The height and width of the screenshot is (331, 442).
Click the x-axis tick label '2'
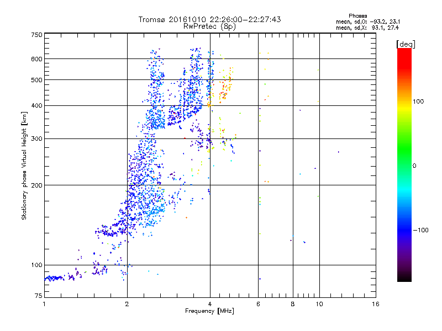coord(127,304)
